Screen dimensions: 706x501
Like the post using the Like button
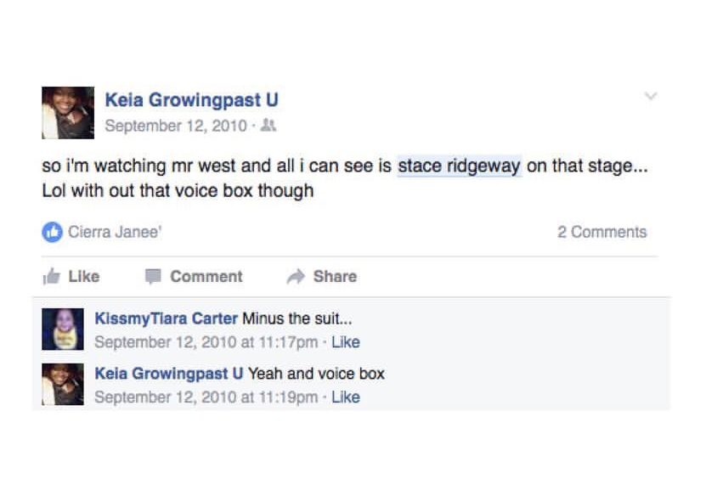tap(71, 276)
